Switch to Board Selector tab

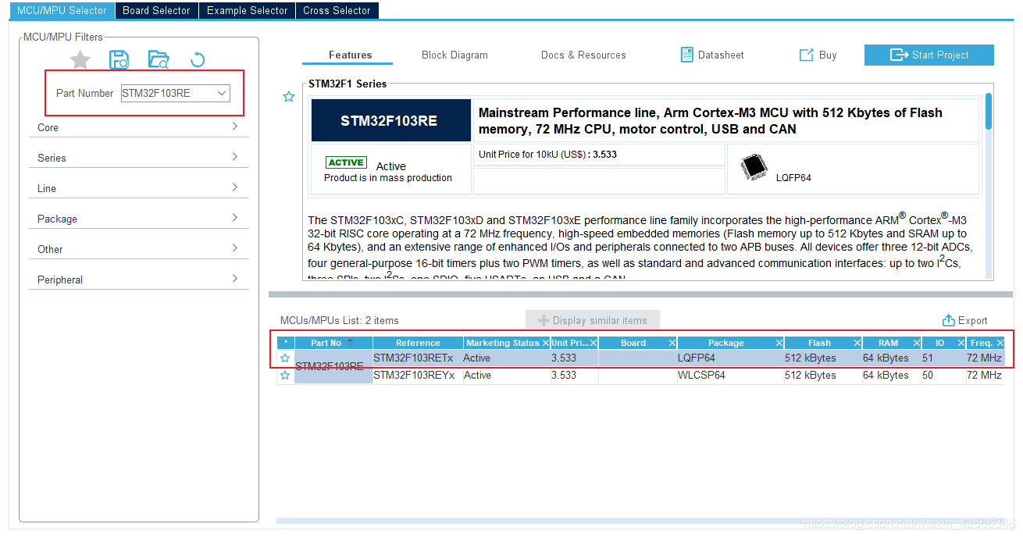(x=156, y=10)
